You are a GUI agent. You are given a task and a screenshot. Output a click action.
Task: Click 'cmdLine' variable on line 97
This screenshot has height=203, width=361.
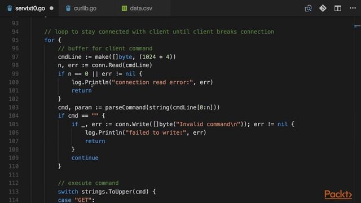[70, 57]
